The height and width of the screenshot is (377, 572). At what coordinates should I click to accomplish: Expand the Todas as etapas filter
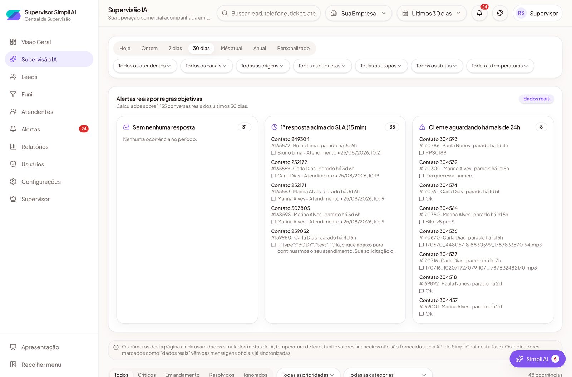point(381,66)
